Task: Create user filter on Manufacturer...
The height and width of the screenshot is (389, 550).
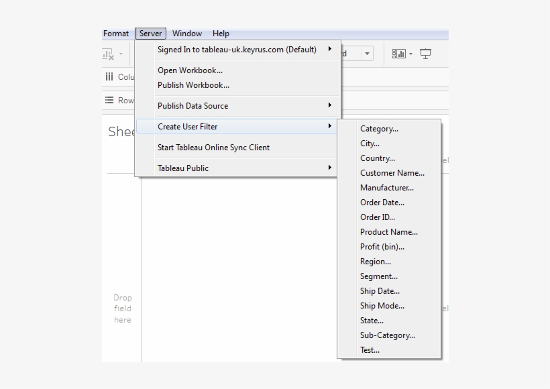Action: coord(389,188)
